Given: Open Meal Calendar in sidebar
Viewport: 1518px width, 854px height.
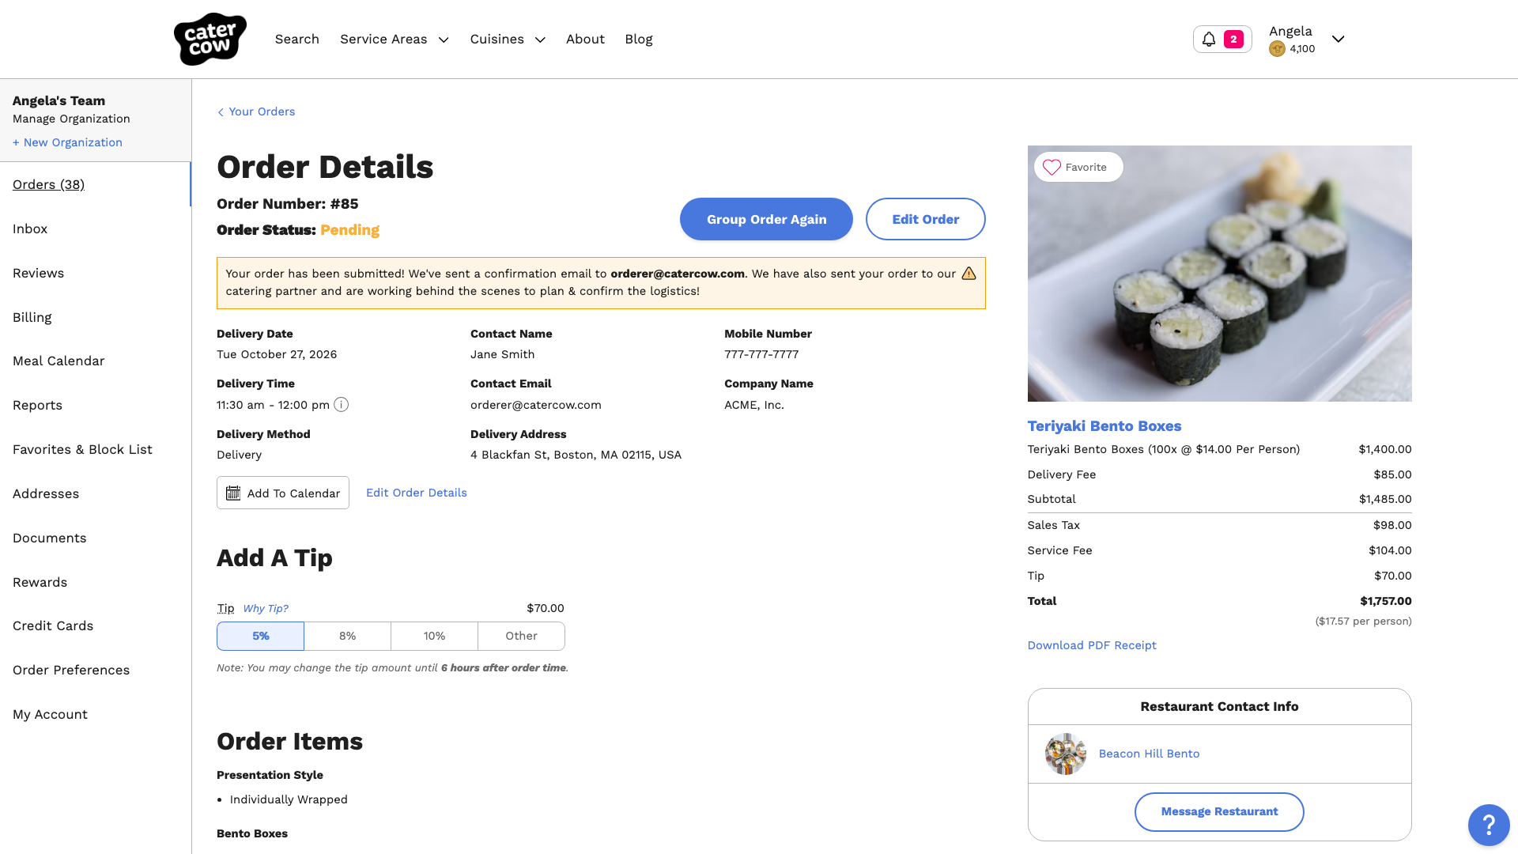Looking at the screenshot, I should click(x=59, y=361).
